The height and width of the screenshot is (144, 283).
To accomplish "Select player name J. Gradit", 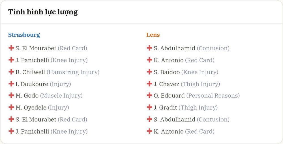I will pos(165,108).
